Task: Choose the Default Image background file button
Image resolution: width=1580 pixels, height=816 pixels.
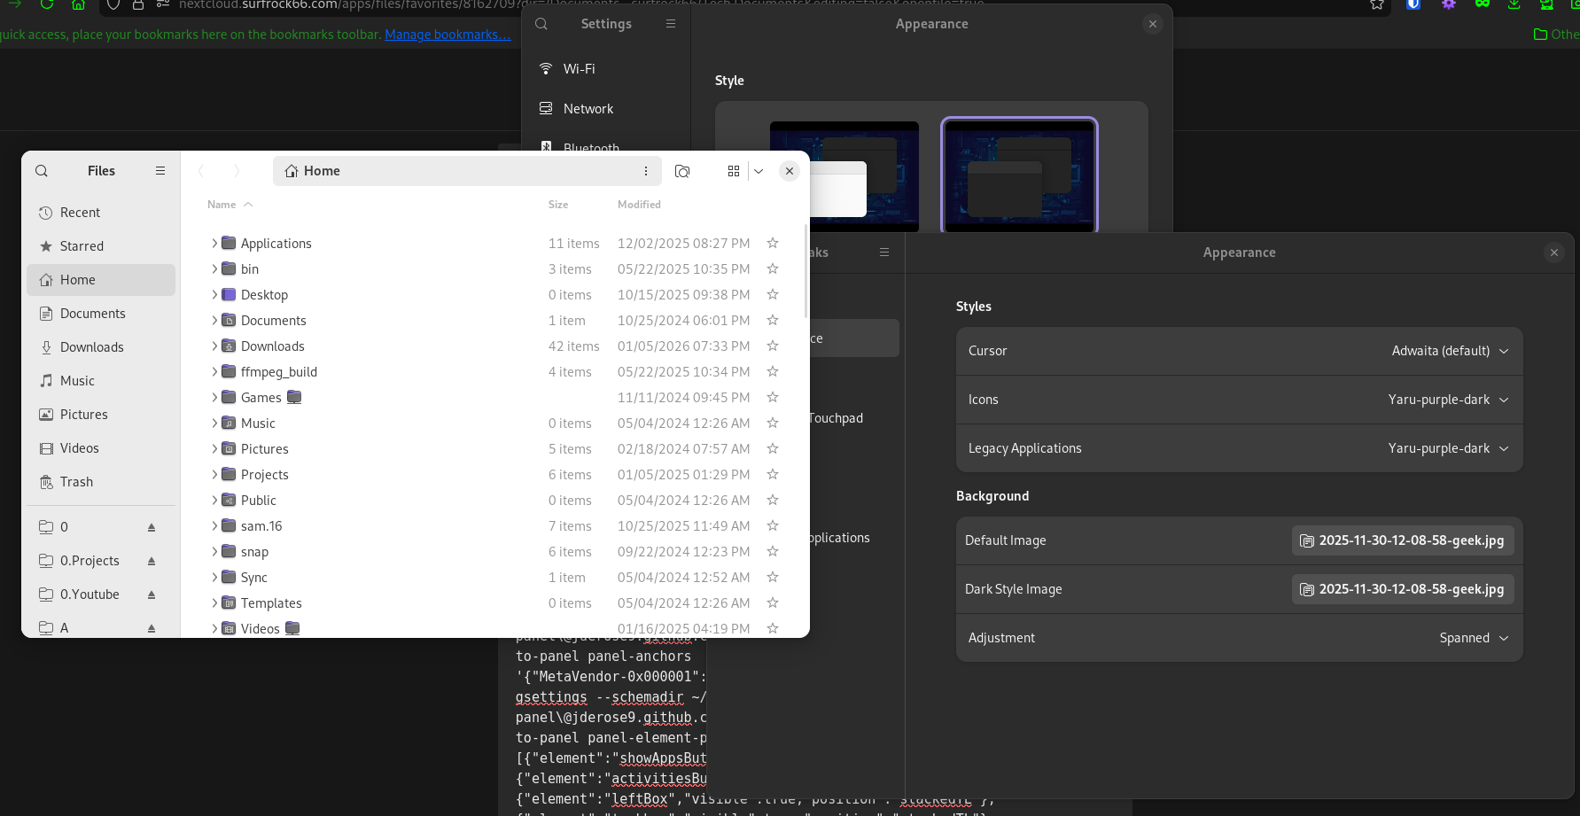Action: point(1402,540)
